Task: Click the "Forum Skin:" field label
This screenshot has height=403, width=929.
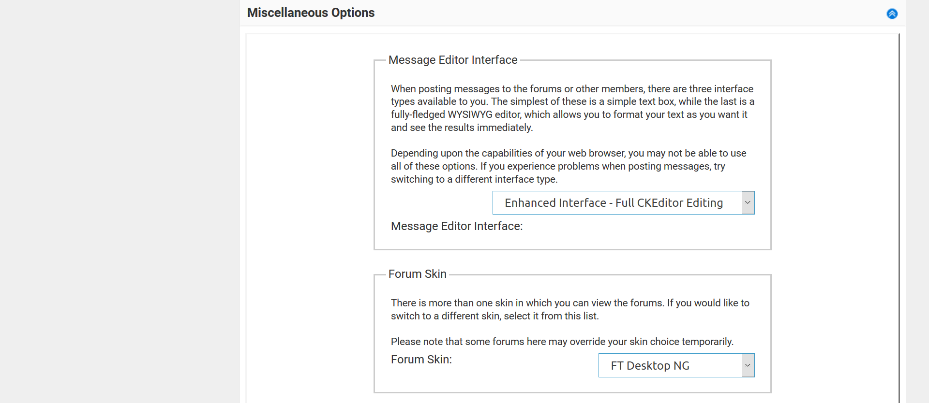Action: (x=421, y=360)
